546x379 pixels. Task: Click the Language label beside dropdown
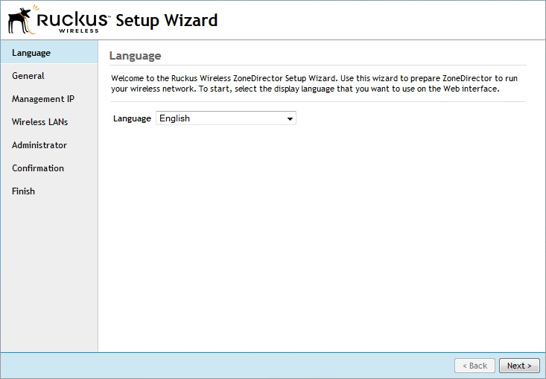point(132,118)
